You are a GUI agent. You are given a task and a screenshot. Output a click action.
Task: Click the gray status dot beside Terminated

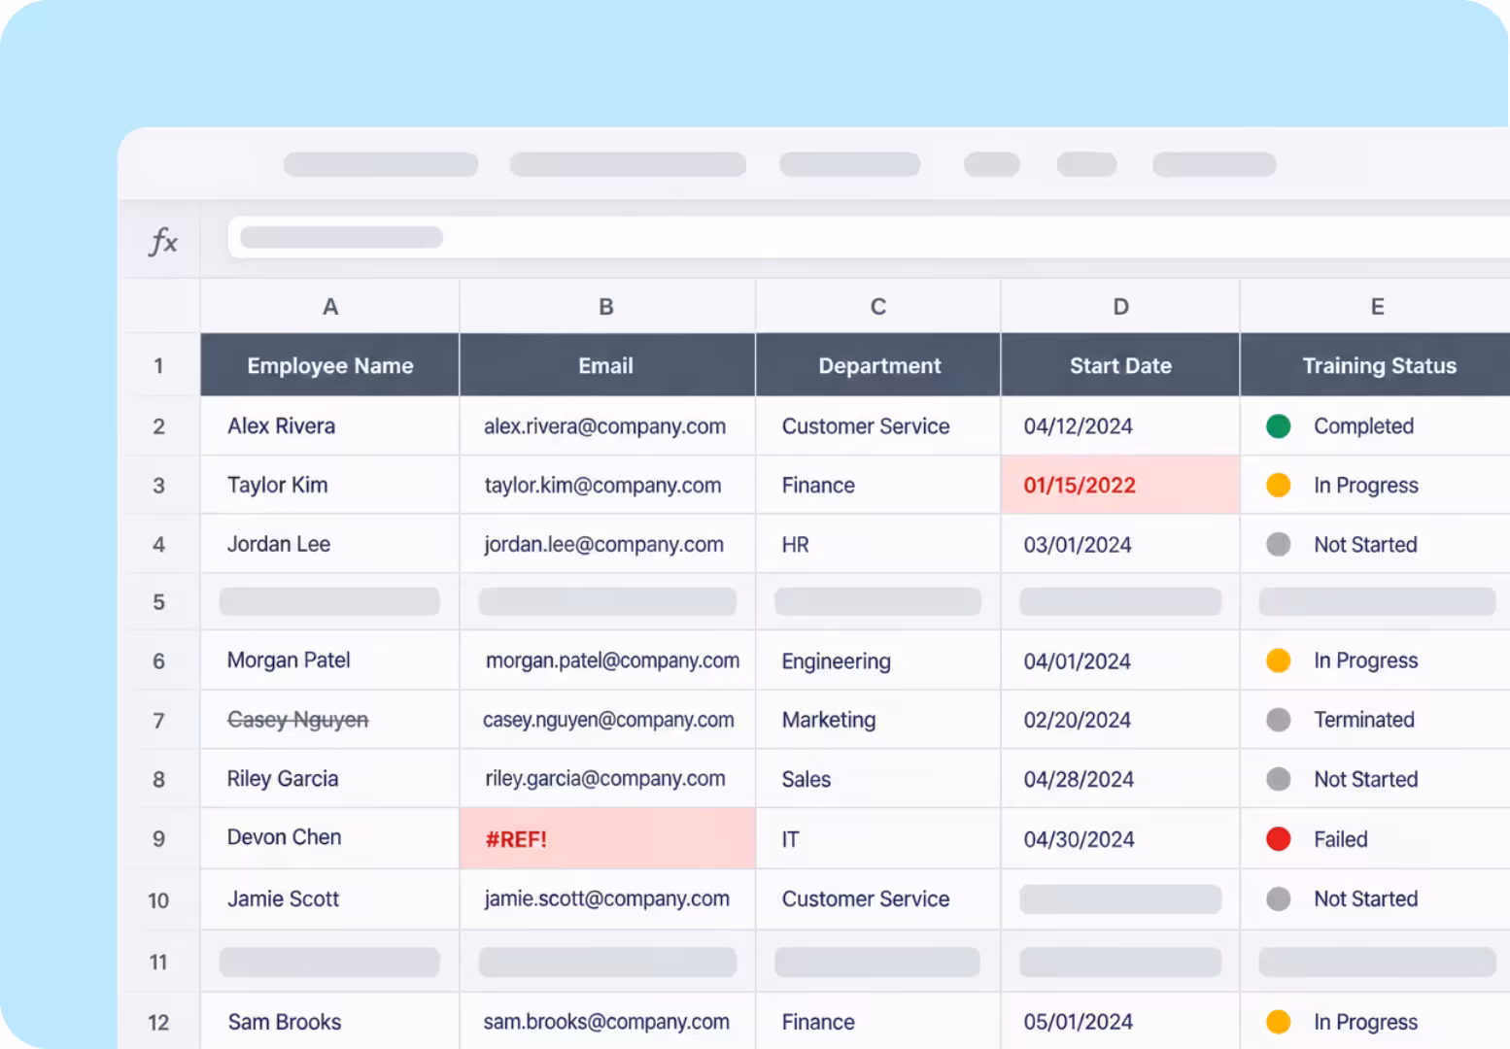coord(1278,720)
